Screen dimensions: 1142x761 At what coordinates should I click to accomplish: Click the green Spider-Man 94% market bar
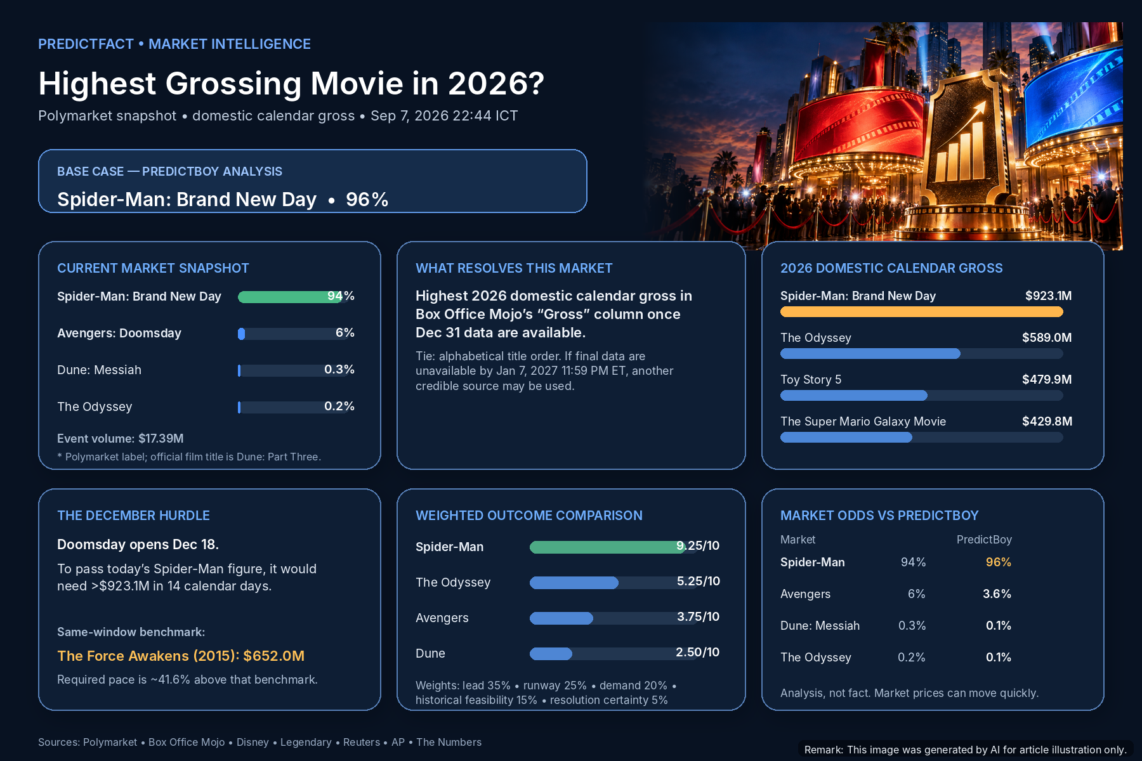click(x=290, y=297)
